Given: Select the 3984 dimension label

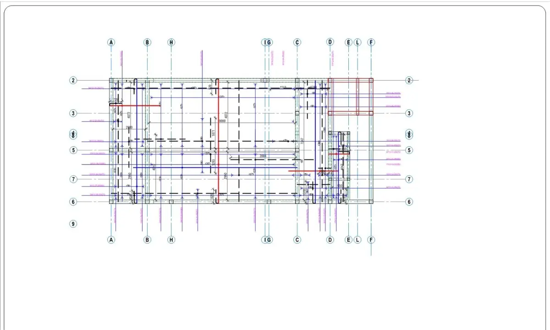Looking at the screenshot, I should [x=263, y=156].
